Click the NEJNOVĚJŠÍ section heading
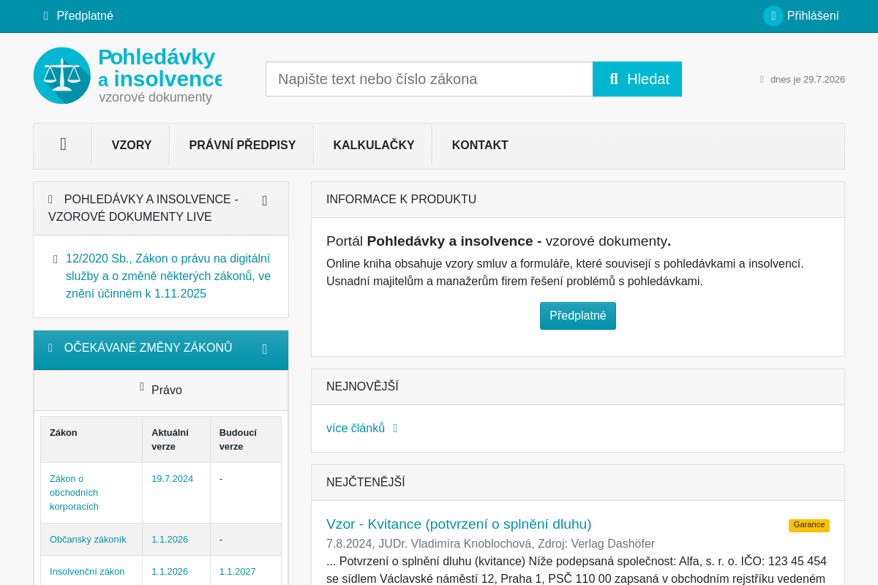 pyautogui.click(x=362, y=387)
